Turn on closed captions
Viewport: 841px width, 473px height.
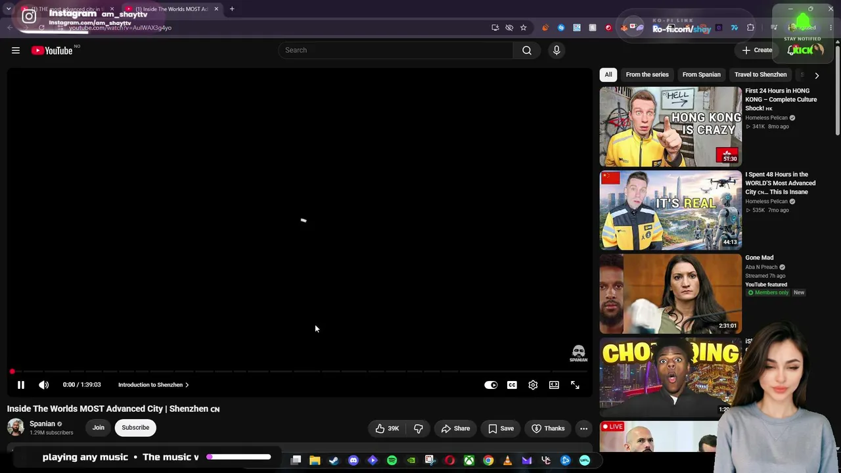[x=512, y=385]
